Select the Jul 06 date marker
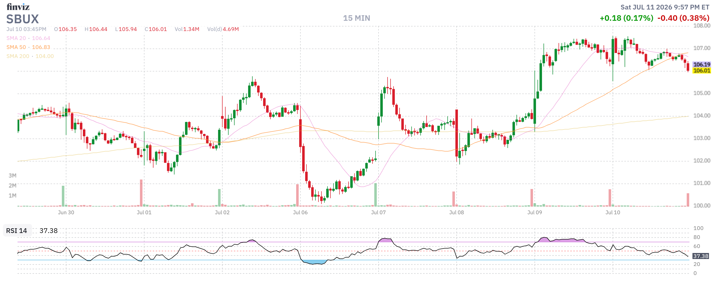 [x=300, y=212]
